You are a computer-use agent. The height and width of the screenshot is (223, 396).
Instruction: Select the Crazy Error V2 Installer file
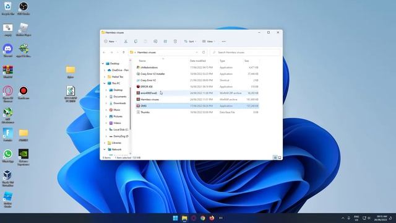[x=197, y=74]
